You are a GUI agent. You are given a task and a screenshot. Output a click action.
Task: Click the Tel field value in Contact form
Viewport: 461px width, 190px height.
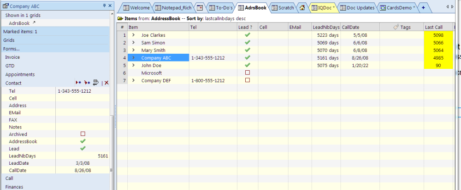point(74,91)
